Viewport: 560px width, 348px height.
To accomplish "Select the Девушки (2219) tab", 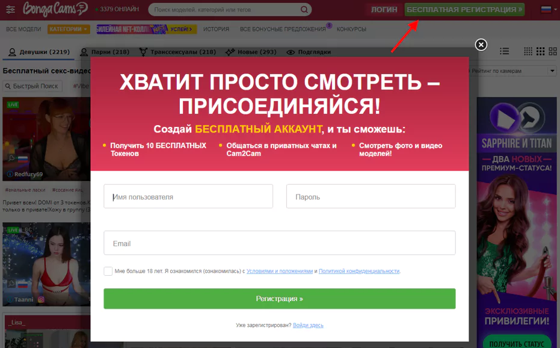I will click(x=39, y=52).
